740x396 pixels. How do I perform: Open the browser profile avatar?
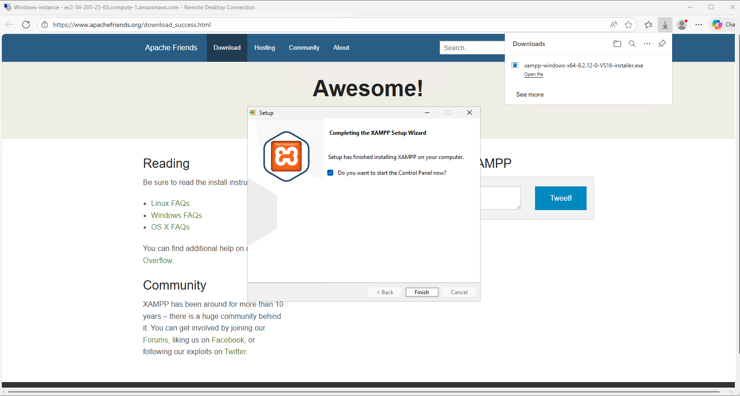point(682,25)
